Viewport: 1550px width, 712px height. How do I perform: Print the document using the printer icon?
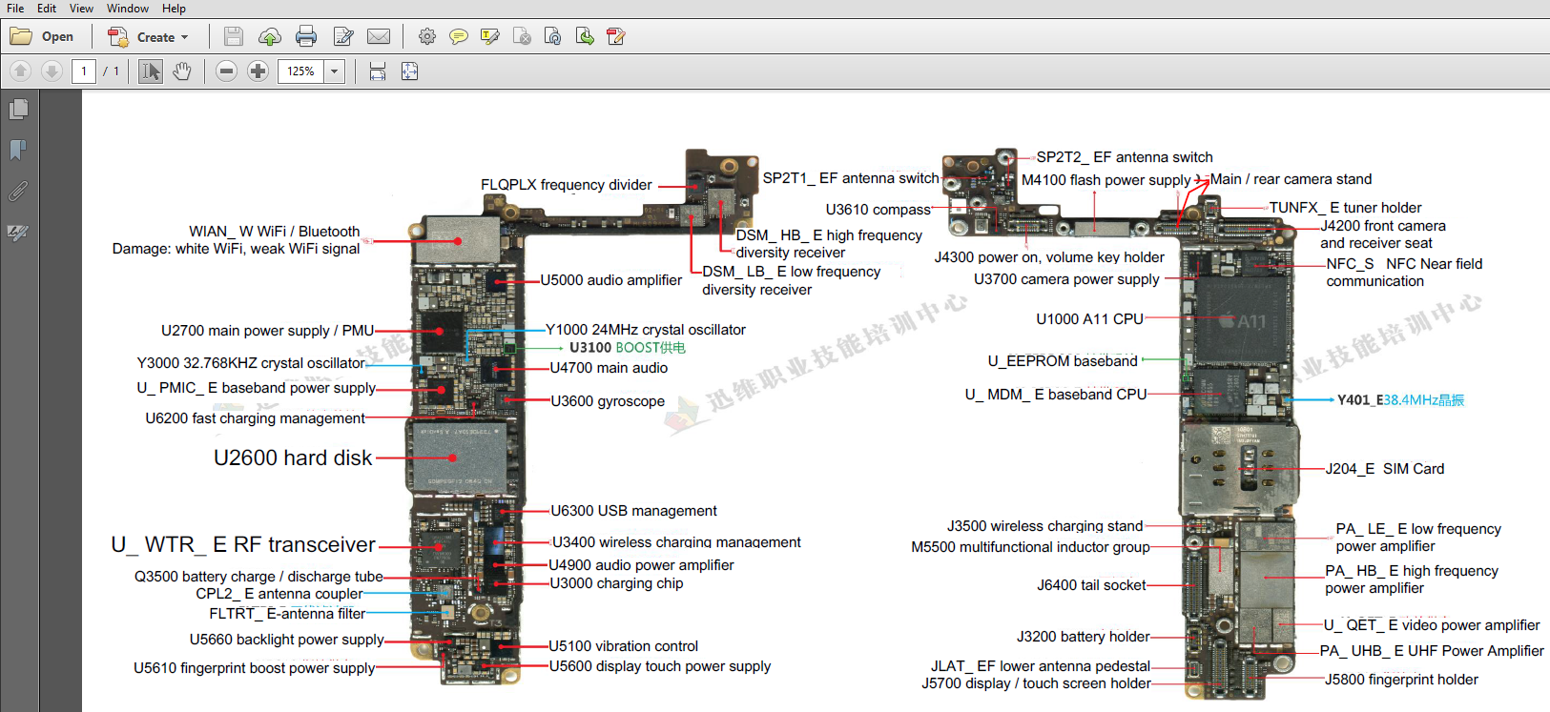click(305, 37)
